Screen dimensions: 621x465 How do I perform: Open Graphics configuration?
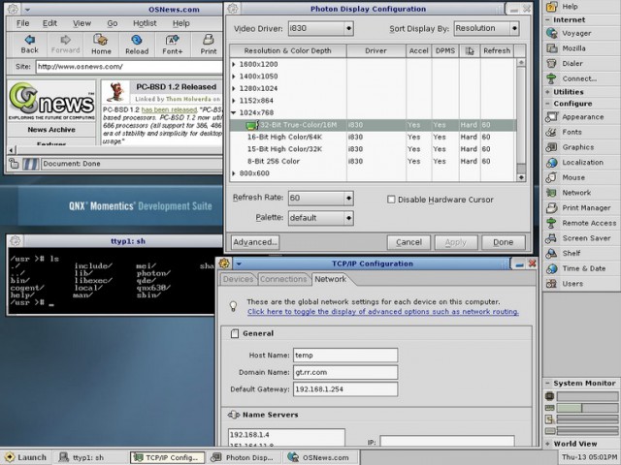click(x=578, y=147)
